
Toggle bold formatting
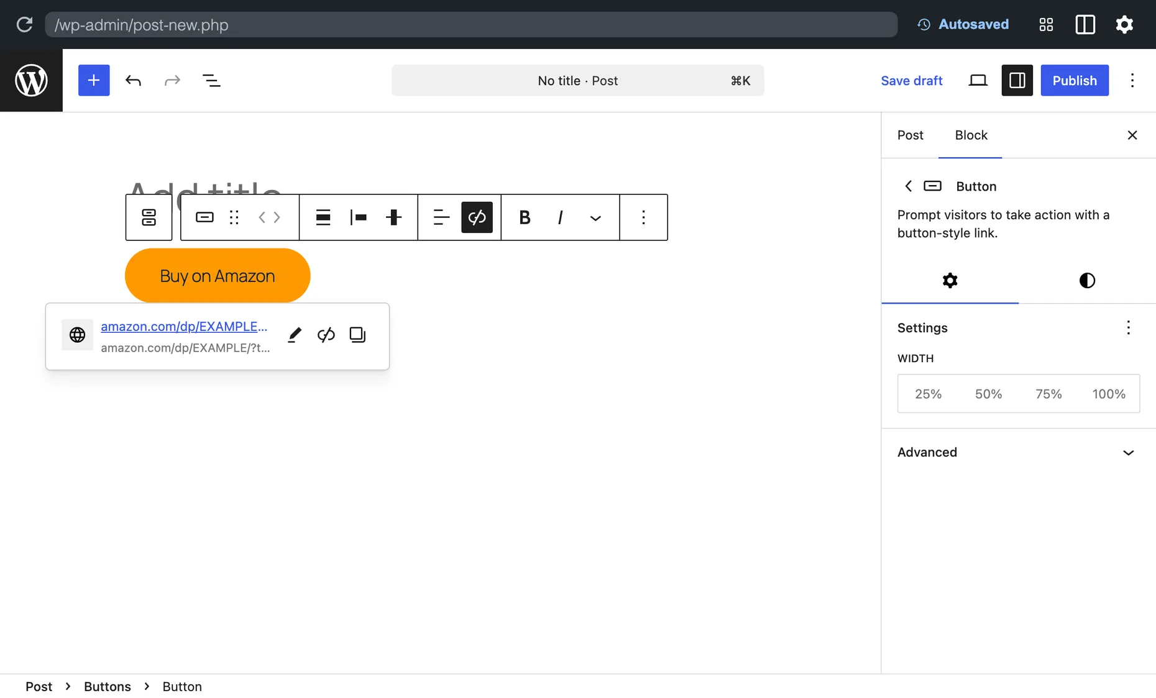tap(525, 217)
